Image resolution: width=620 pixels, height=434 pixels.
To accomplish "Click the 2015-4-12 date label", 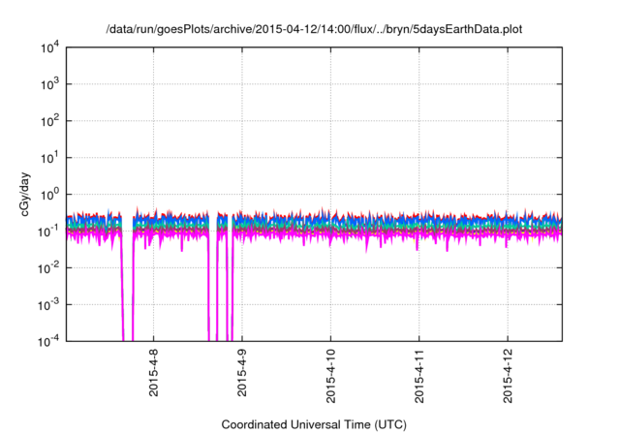I will 508,376.
